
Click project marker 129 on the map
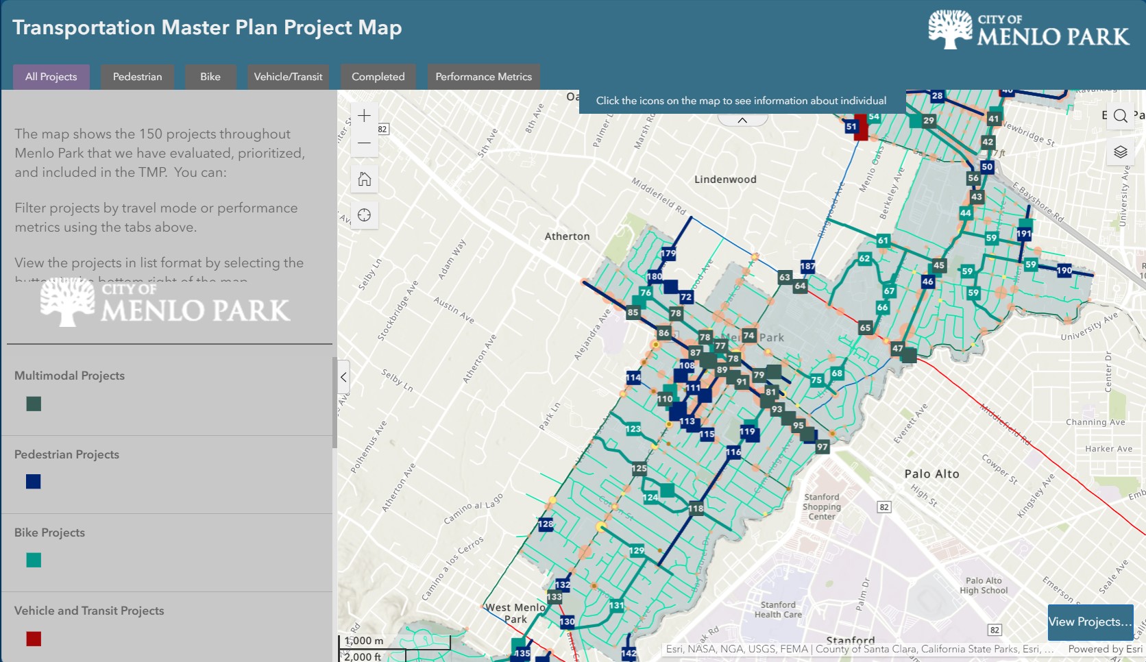[637, 550]
